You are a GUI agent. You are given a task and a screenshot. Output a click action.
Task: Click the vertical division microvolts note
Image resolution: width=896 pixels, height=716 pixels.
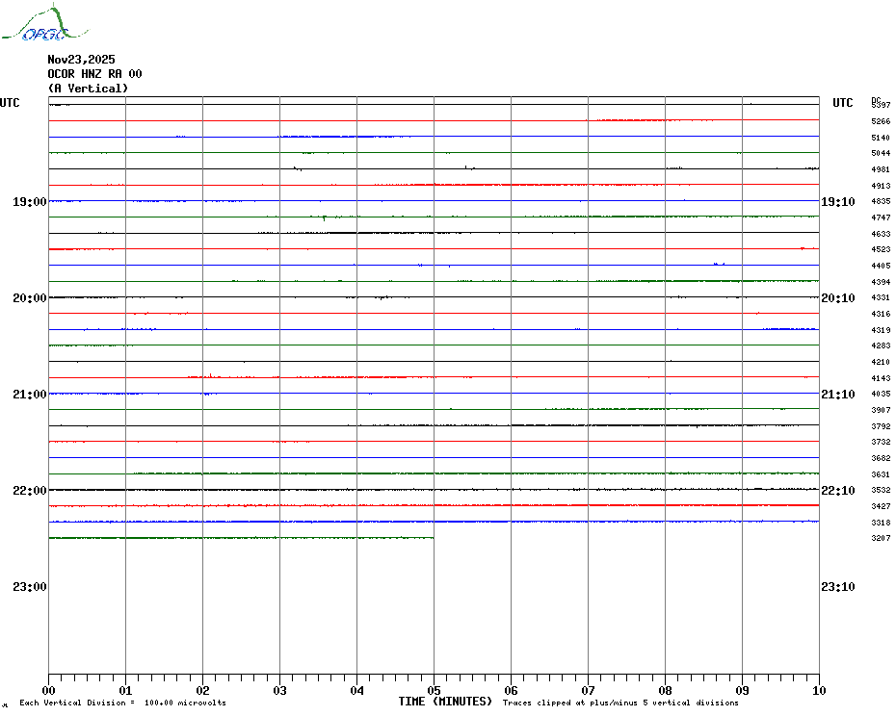(x=122, y=703)
